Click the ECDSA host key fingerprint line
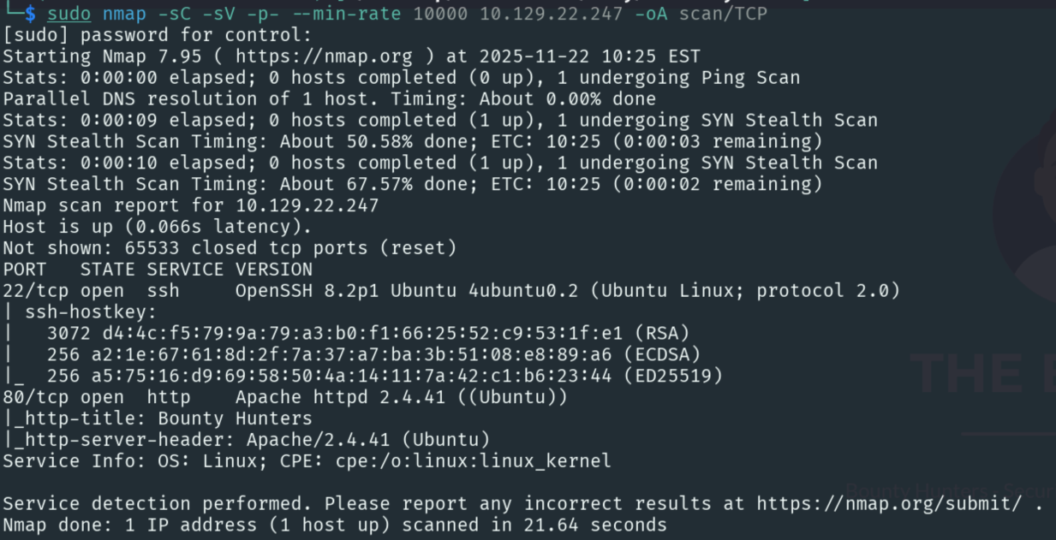Image resolution: width=1056 pixels, height=540 pixels. (x=373, y=354)
